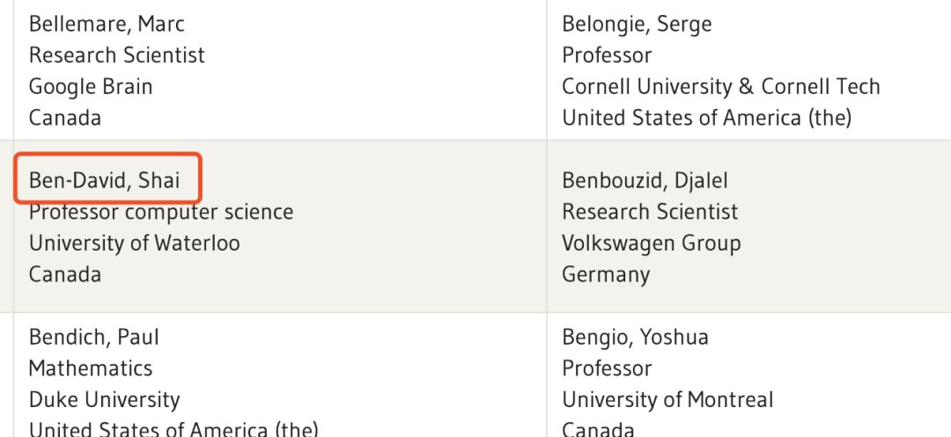Open the Bendich, Paul entry name
The height and width of the screenshot is (437, 951).
tap(94, 337)
